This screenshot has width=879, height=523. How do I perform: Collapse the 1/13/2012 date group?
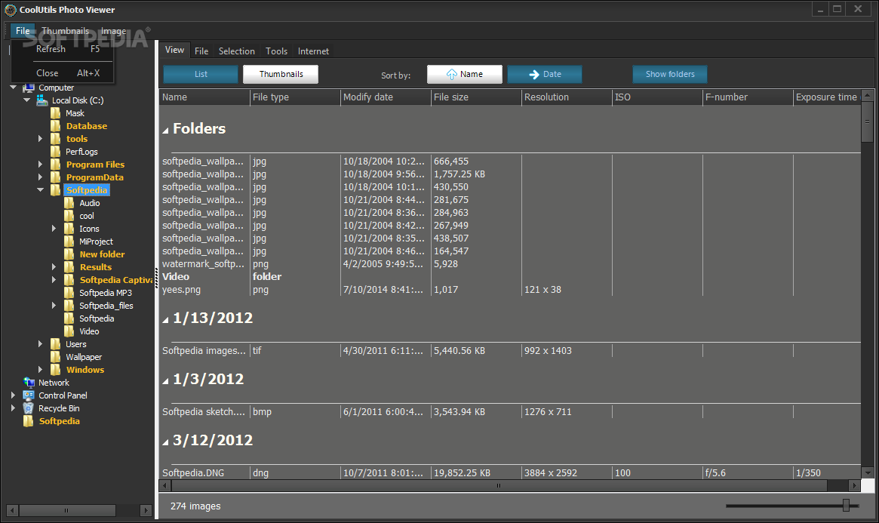[166, 320]
